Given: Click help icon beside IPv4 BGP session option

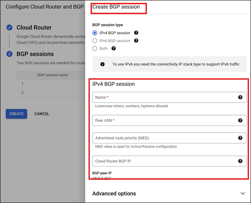Looking at the screenshot, I should tap(136, 33).
